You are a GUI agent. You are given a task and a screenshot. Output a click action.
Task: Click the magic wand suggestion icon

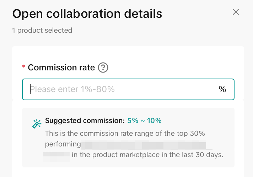point(37,124)
